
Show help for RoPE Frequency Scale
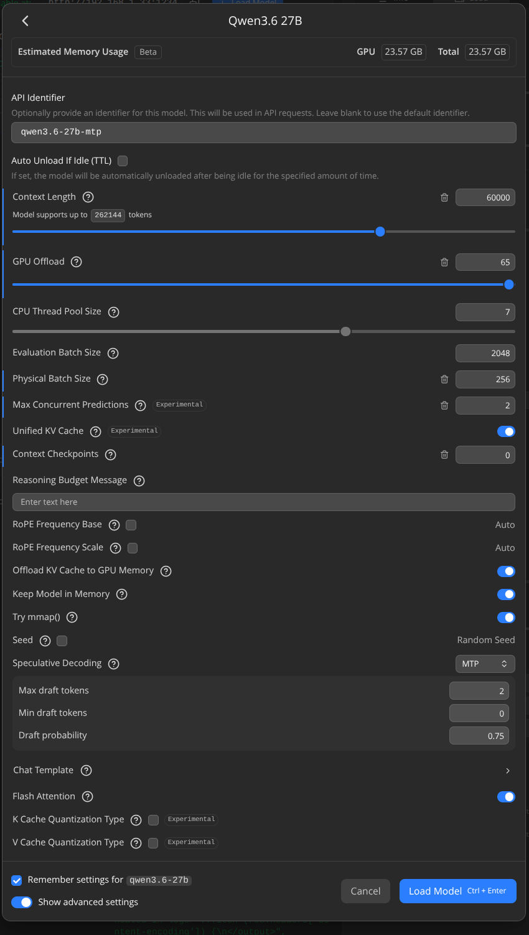click(115, 548)
